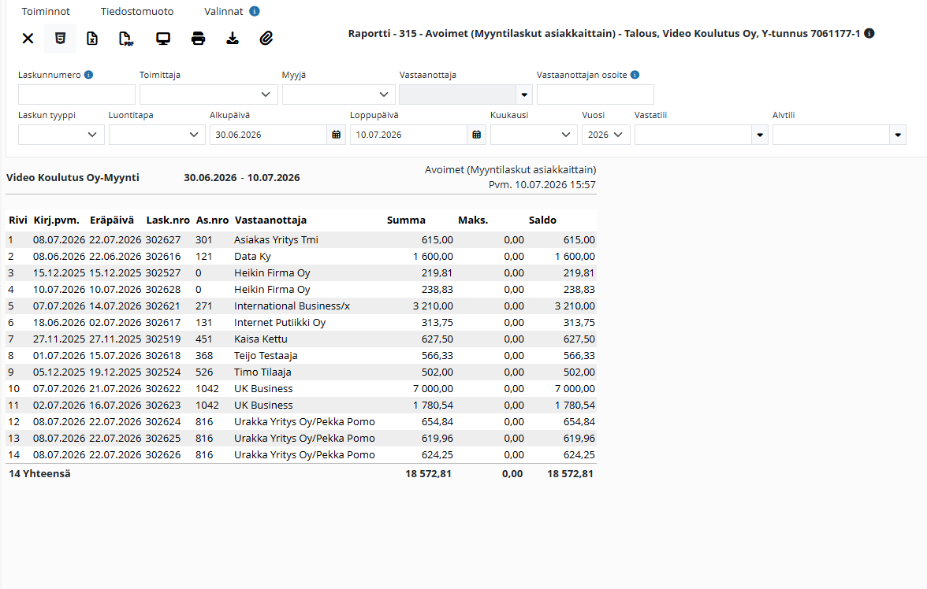Export report to Excel file icon
927x589 pixels.
(92, 39)
